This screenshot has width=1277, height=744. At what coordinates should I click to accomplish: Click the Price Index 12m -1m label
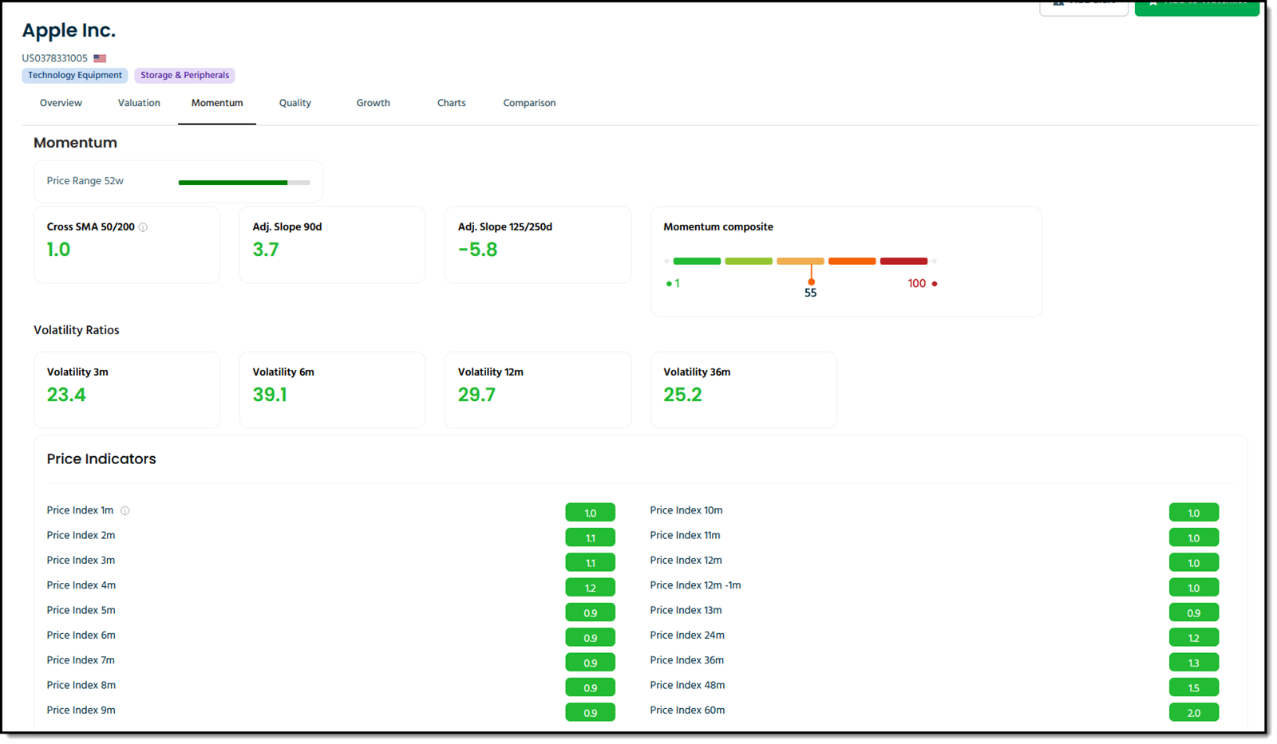click(695, 585)
